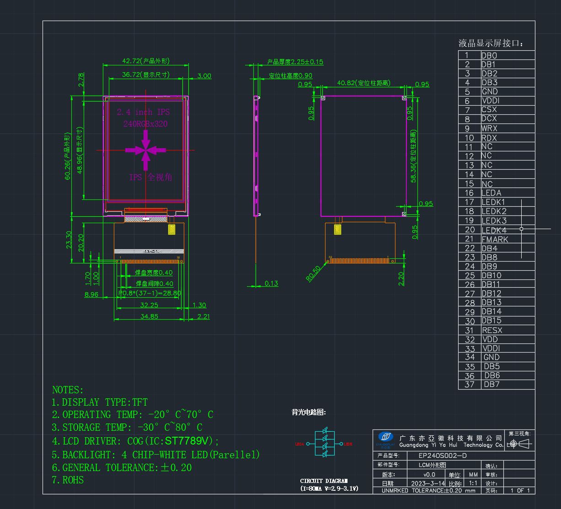561x509 pixels.
Task: Select the "液晶显示屏接口:" table heading
Action: (x=491, y=43)
